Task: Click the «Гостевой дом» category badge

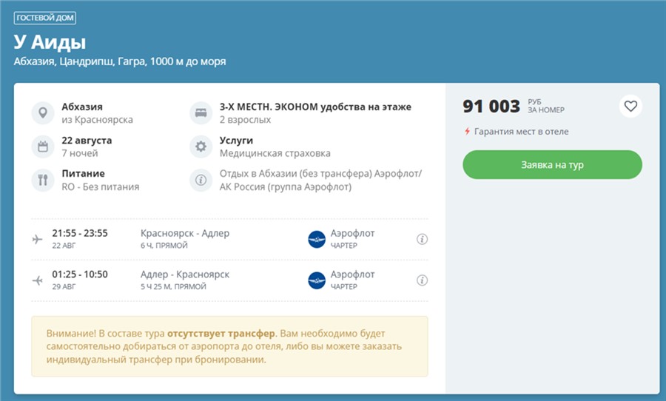Action: (45, 18)
